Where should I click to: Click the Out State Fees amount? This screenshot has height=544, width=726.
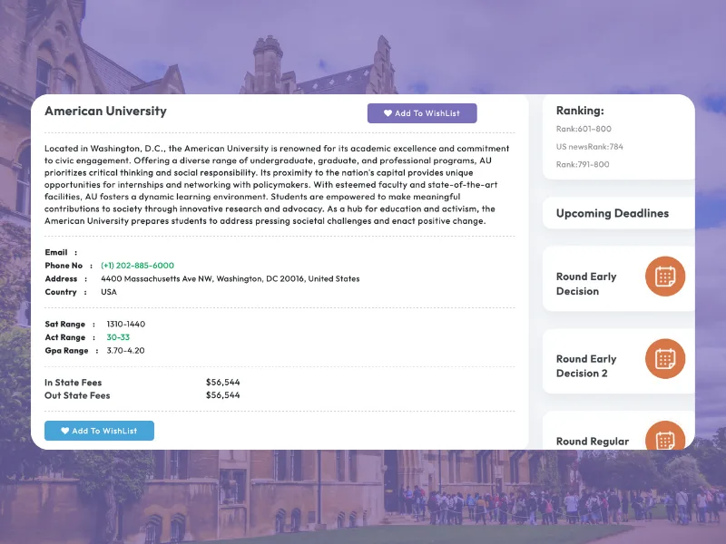(x=223, y=395)
